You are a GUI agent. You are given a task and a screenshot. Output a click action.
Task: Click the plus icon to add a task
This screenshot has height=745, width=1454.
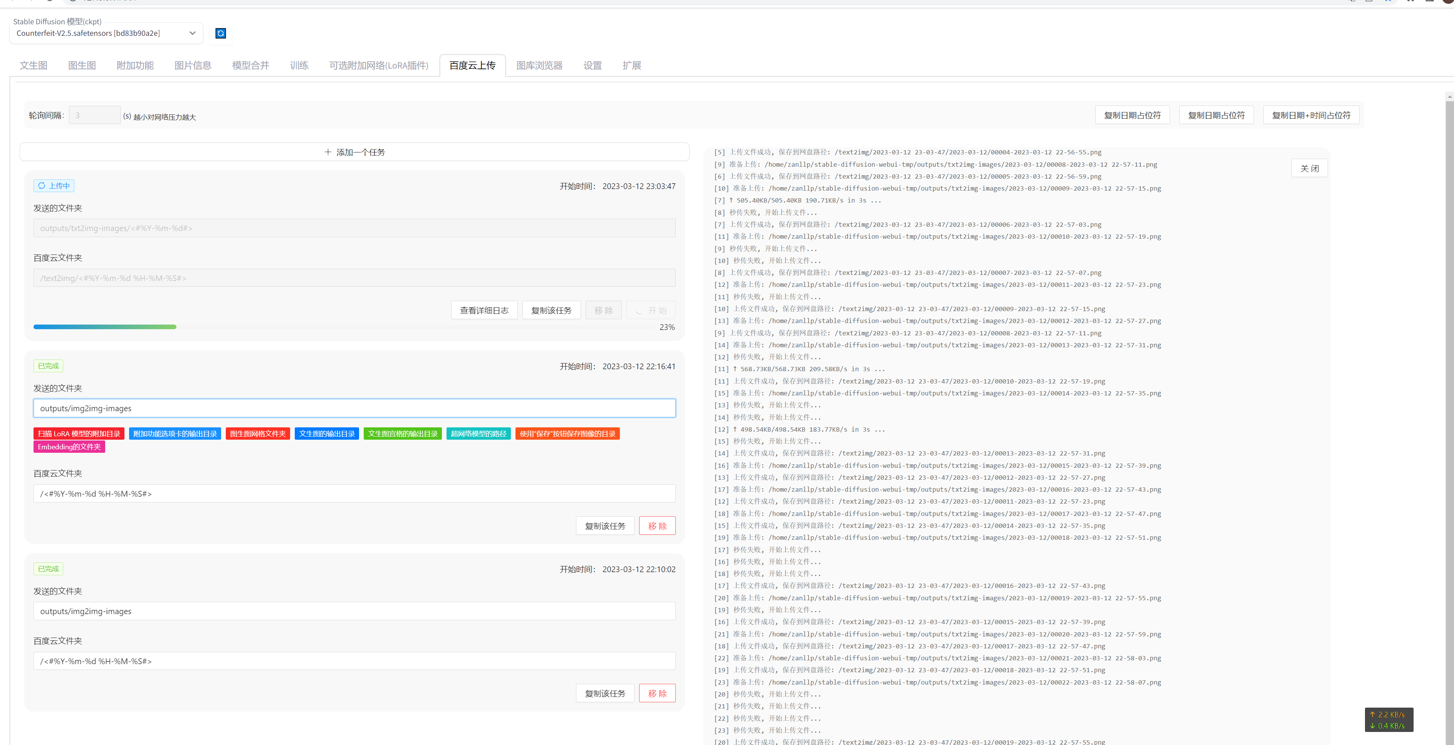click(328, 152)
